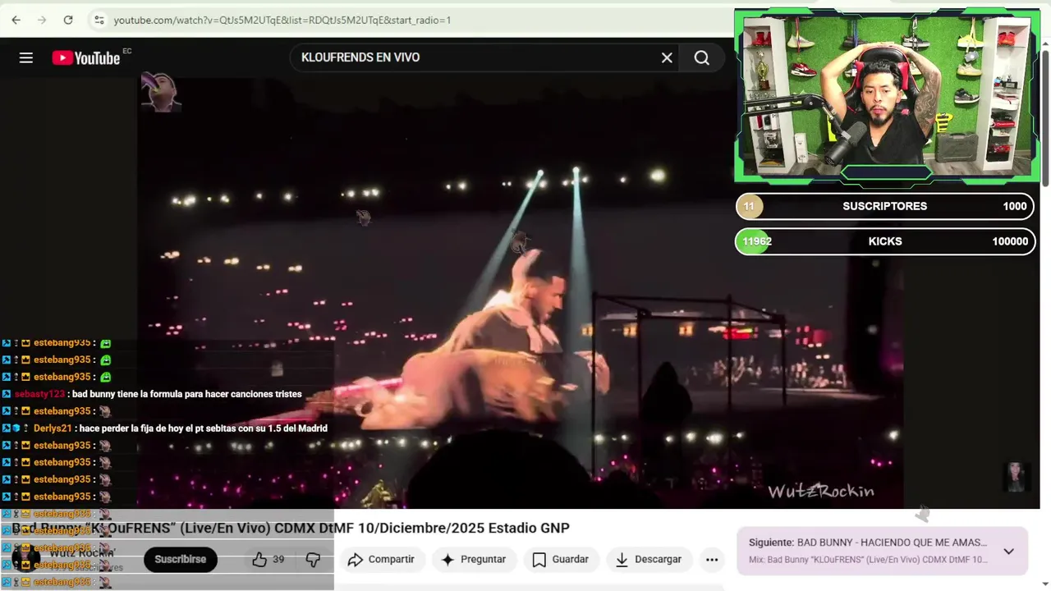Go back using browser back arrow
This screenshot has height=591, width=1051.
click(x=16, y=20)
